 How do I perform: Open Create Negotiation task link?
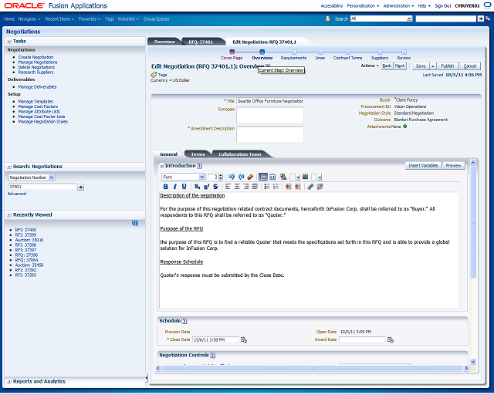pyautogui.click(x=36, y=57)
